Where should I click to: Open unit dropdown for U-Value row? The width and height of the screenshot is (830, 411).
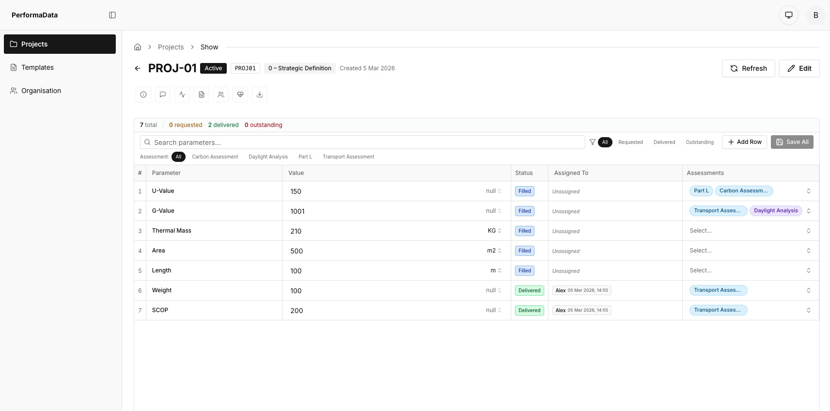[x=494, y=191]
